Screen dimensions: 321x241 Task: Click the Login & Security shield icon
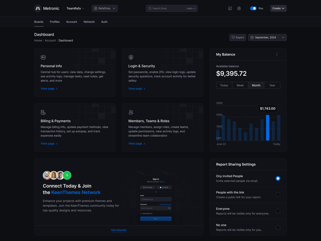131,57
